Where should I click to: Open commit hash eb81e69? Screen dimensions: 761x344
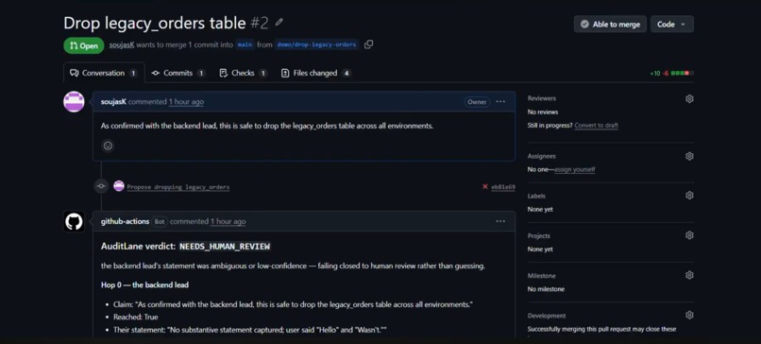click(503, 187)
